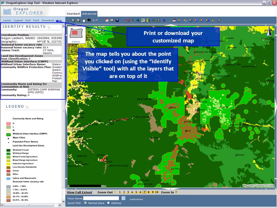Set zoom level to 1
The image size is (277, 208).
coord(119,192)
